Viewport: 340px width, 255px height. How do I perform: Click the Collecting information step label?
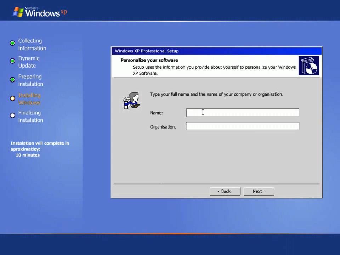pos(32,45)
